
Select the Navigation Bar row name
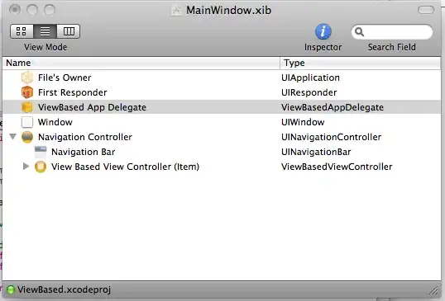(x=84, y=152)
